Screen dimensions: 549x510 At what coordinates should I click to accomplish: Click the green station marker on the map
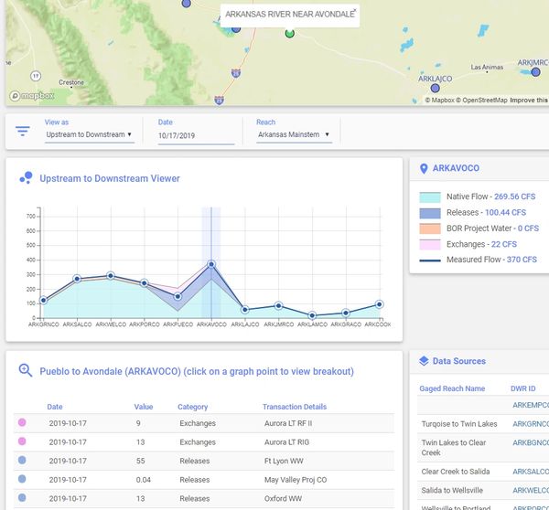coord(290,34)
